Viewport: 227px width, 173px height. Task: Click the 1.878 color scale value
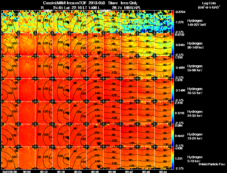coord(179,80)
